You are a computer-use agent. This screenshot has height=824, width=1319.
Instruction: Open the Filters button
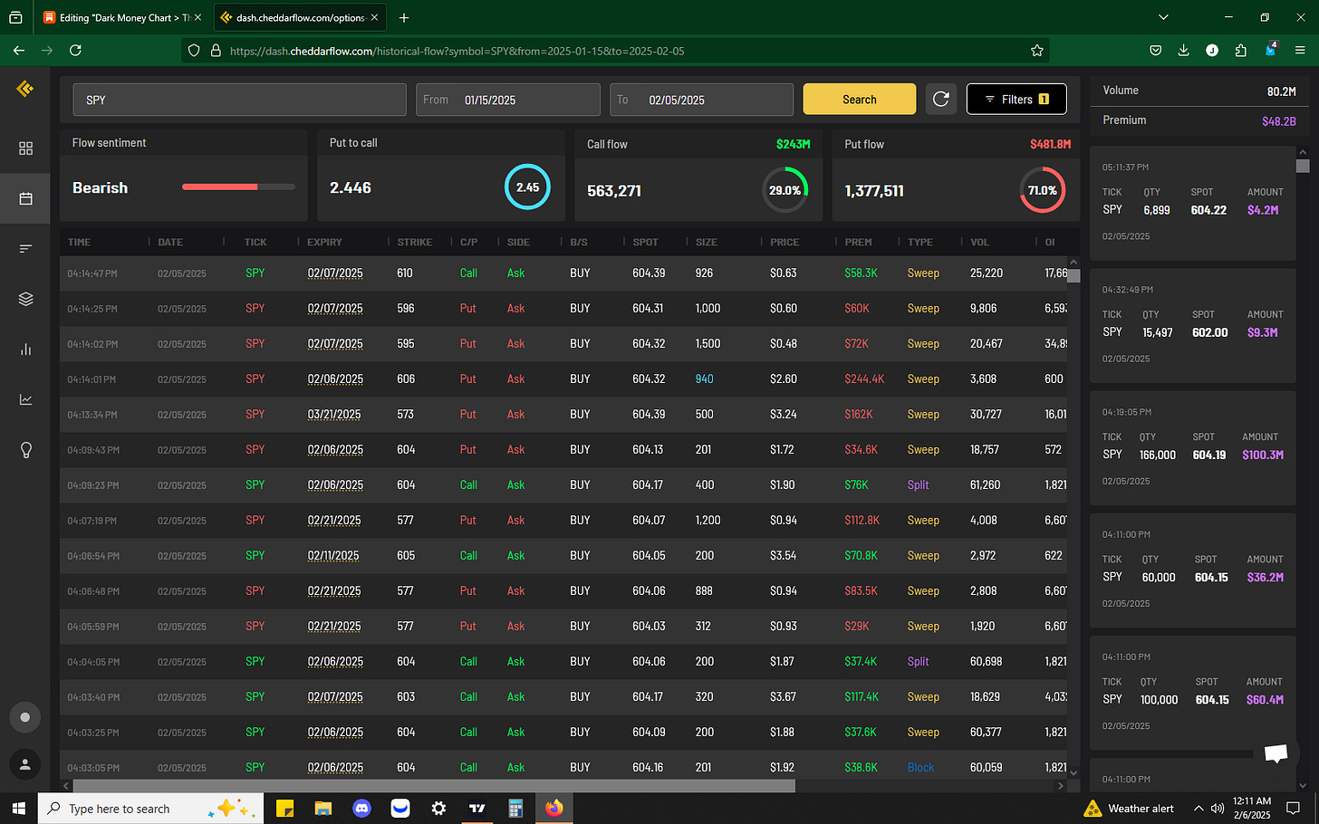pos(1016,100)
